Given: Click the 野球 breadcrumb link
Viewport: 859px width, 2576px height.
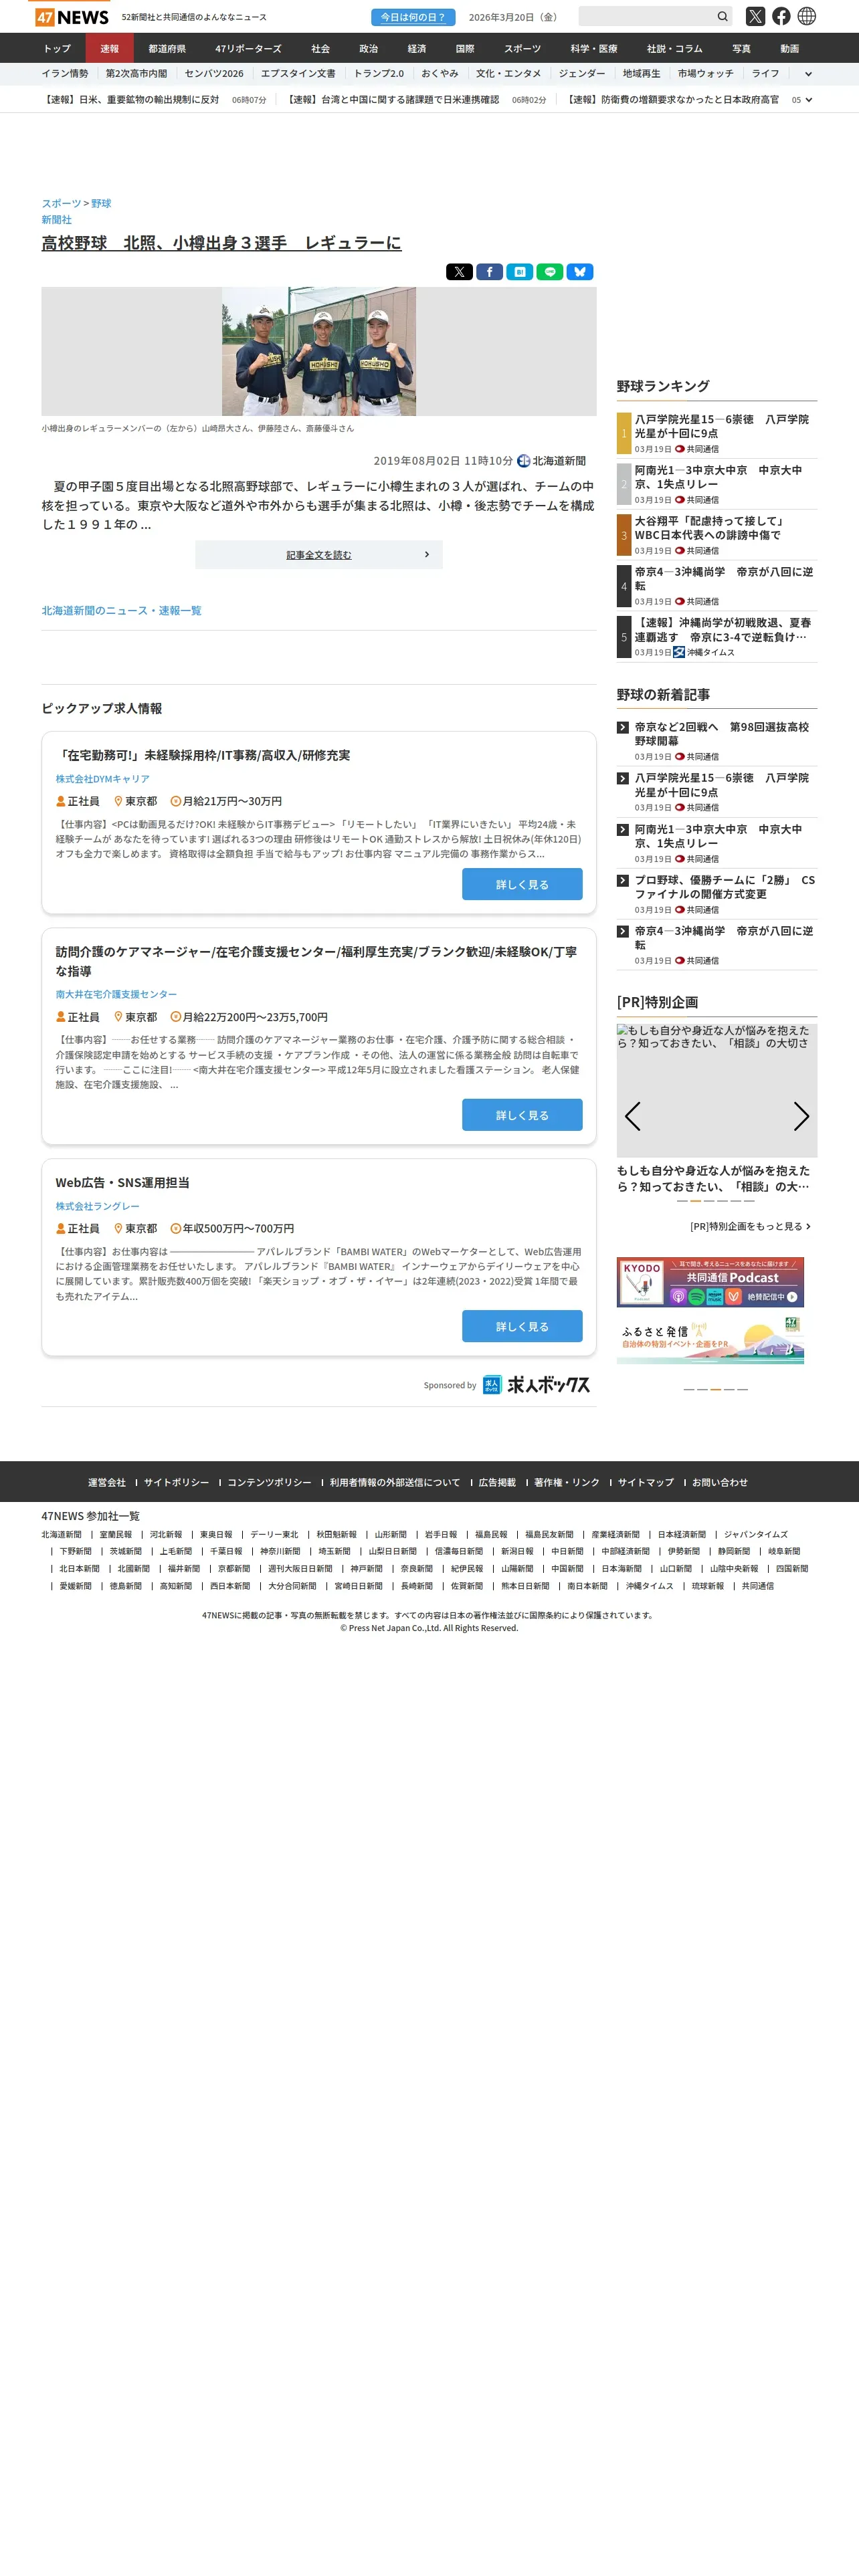Looking at the screenshot, I should (x=101, y=203).
